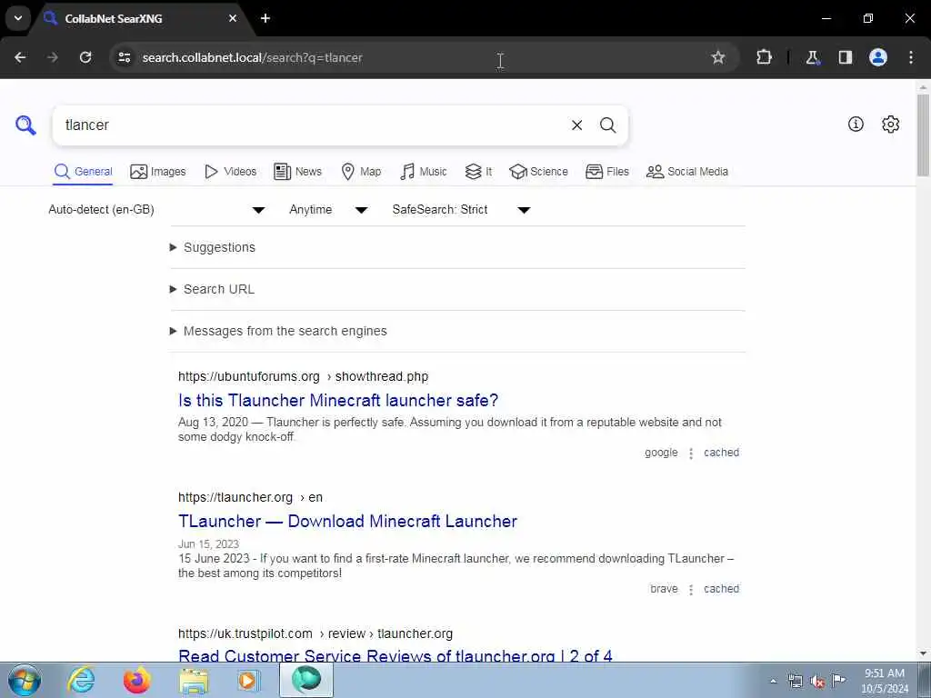Reload the page

(x=85, y=57)
